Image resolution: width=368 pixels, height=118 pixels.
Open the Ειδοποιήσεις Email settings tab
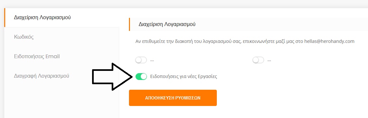[x=62, y=56]
